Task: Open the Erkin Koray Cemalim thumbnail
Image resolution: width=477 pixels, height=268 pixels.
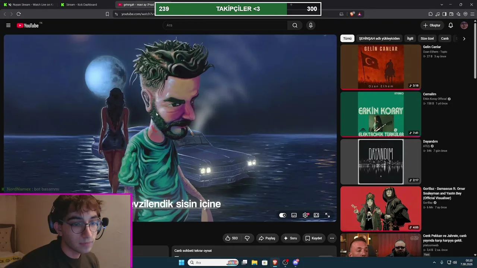Action: point(380,114)
